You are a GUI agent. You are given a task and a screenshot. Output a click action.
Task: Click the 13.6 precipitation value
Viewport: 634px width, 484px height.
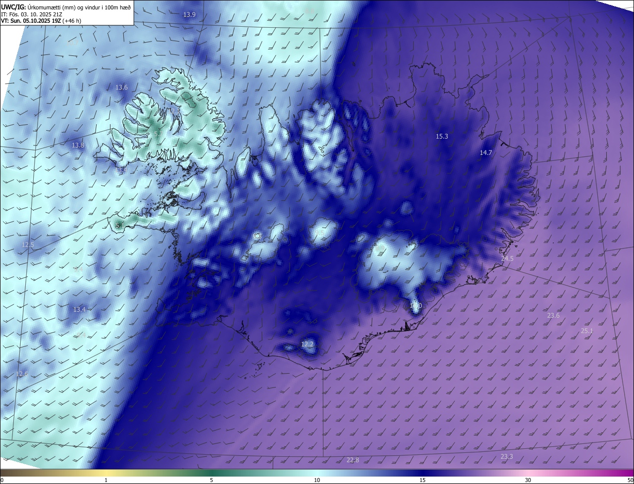[121, 88]
